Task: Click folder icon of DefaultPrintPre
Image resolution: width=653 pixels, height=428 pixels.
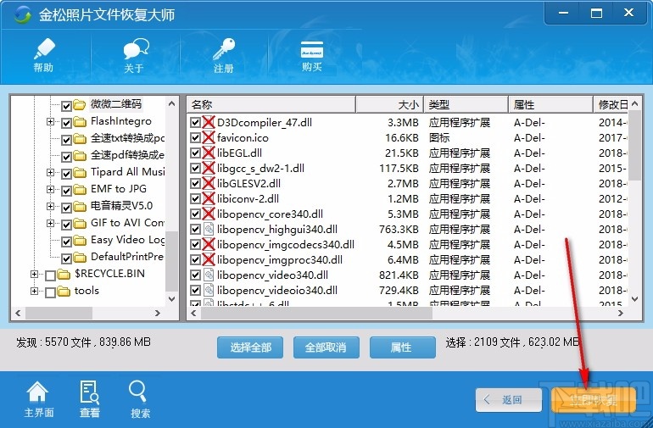Action: 80,258
